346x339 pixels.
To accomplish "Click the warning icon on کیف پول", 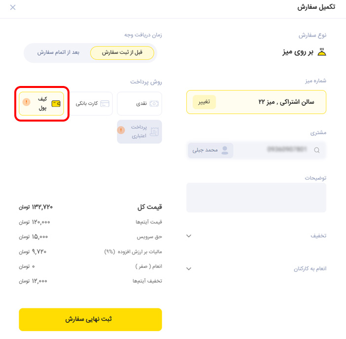I will [27, 102].
